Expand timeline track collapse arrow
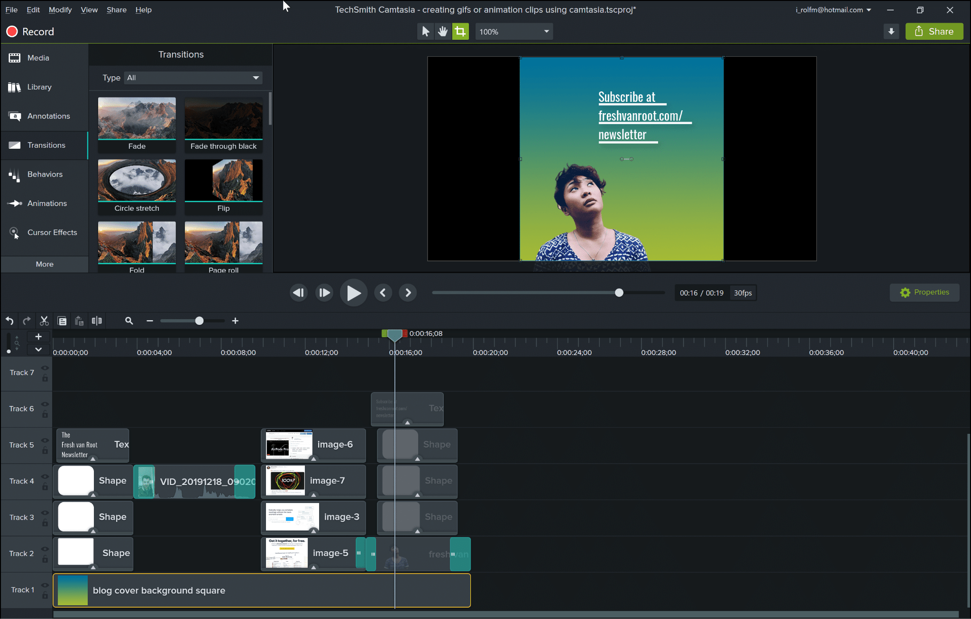Image resolution: width=971 pixels, height=619 pixels. click(38, 349)
